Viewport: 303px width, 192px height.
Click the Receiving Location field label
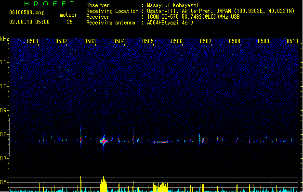112,11
